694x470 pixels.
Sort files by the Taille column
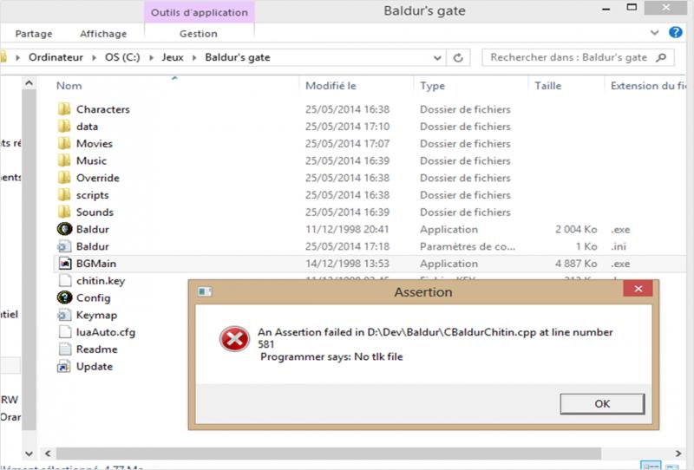pyautogui.click(x=548, y=86)
